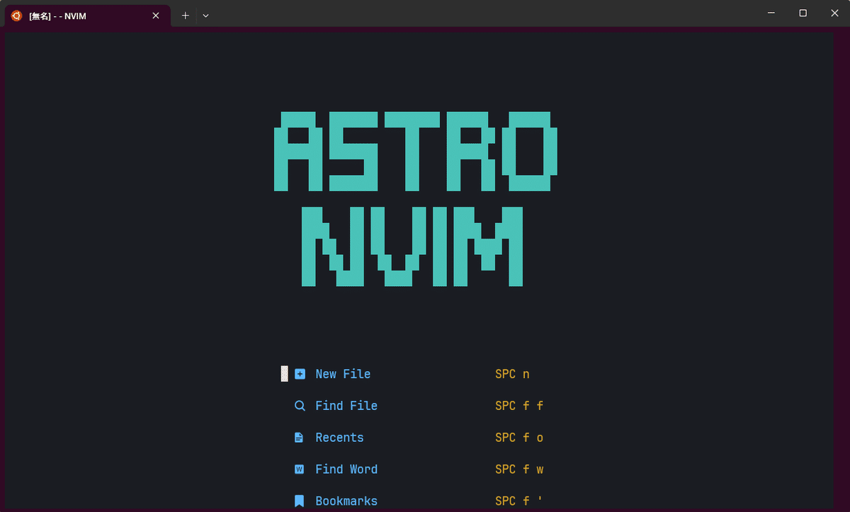Click the SPC f w shortcut text
Screen dimensions: 850x512
click(x=519, y=470)
